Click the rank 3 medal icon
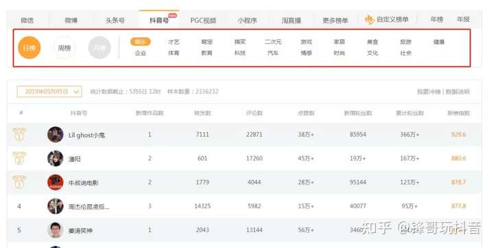Screen dimensions: 494x248 pos(19,182)
